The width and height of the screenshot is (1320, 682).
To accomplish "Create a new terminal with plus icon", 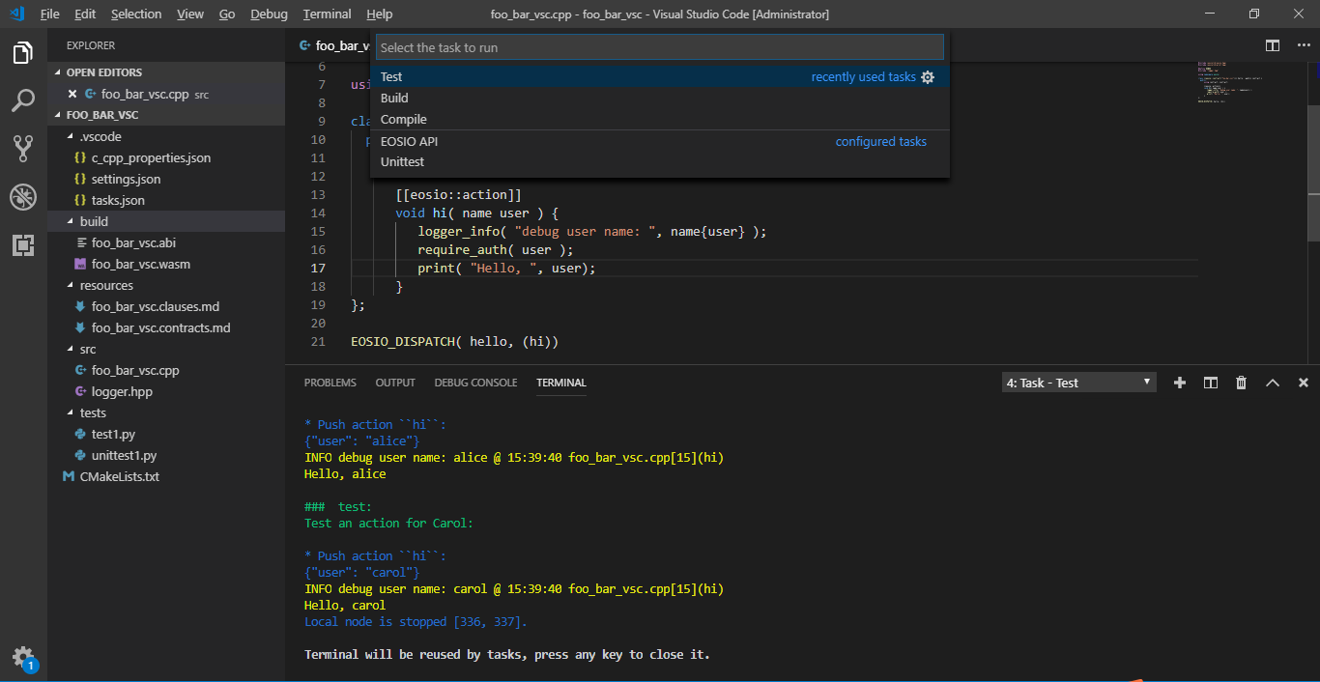I will [x=1180, y=383].
